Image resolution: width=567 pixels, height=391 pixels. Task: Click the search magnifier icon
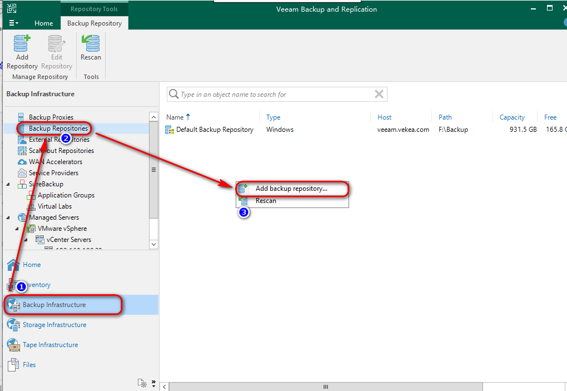[173, 95]
